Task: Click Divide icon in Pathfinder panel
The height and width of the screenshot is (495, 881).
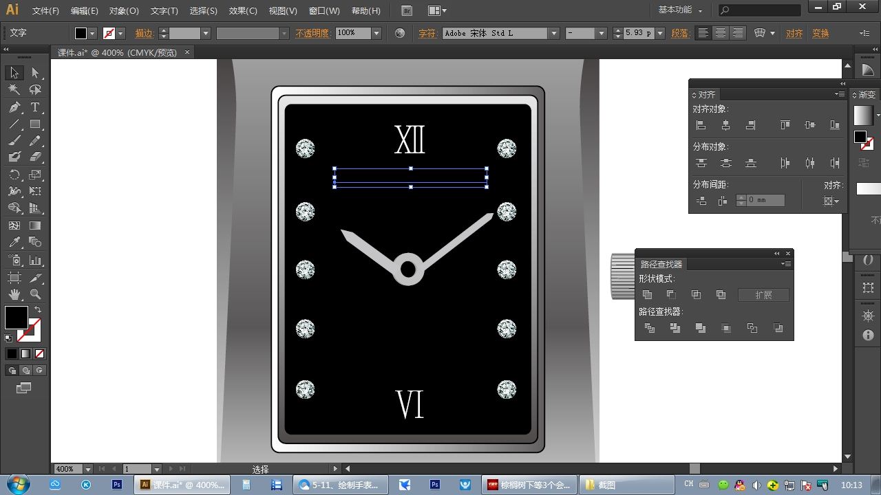Action: (x=649, y=328)
